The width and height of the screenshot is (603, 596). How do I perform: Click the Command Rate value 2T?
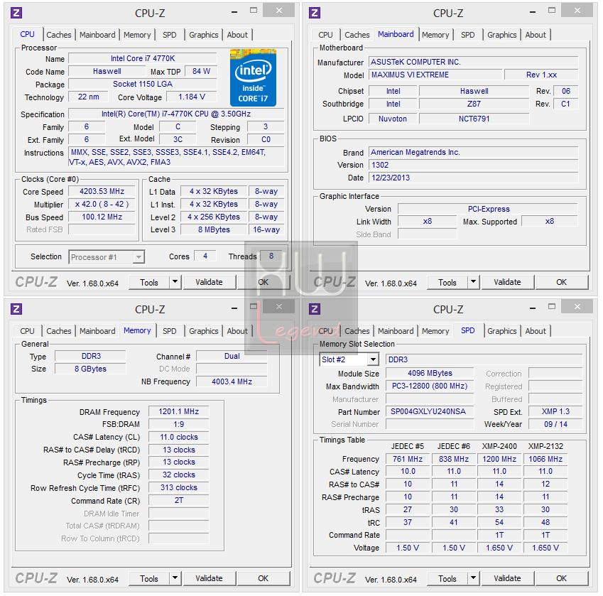pos(179,500)
